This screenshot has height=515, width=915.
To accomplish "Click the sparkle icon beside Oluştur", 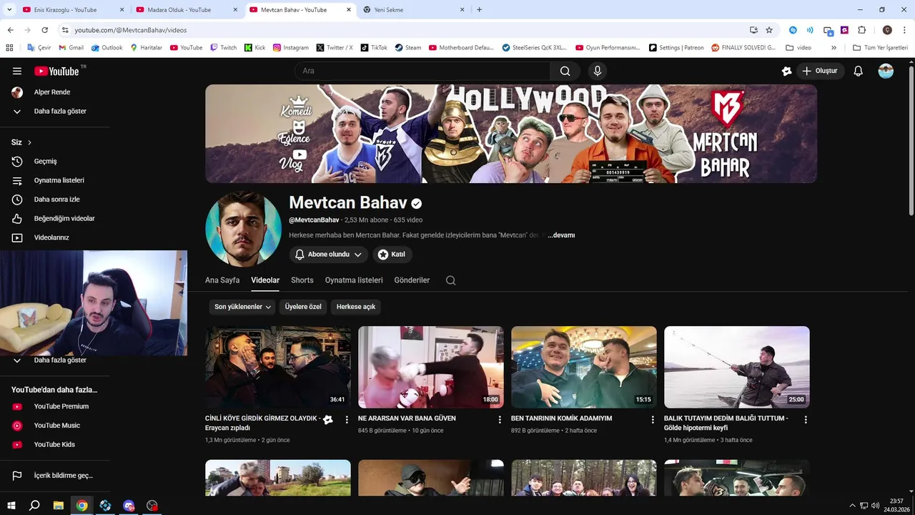I will (x=786, y=71).
